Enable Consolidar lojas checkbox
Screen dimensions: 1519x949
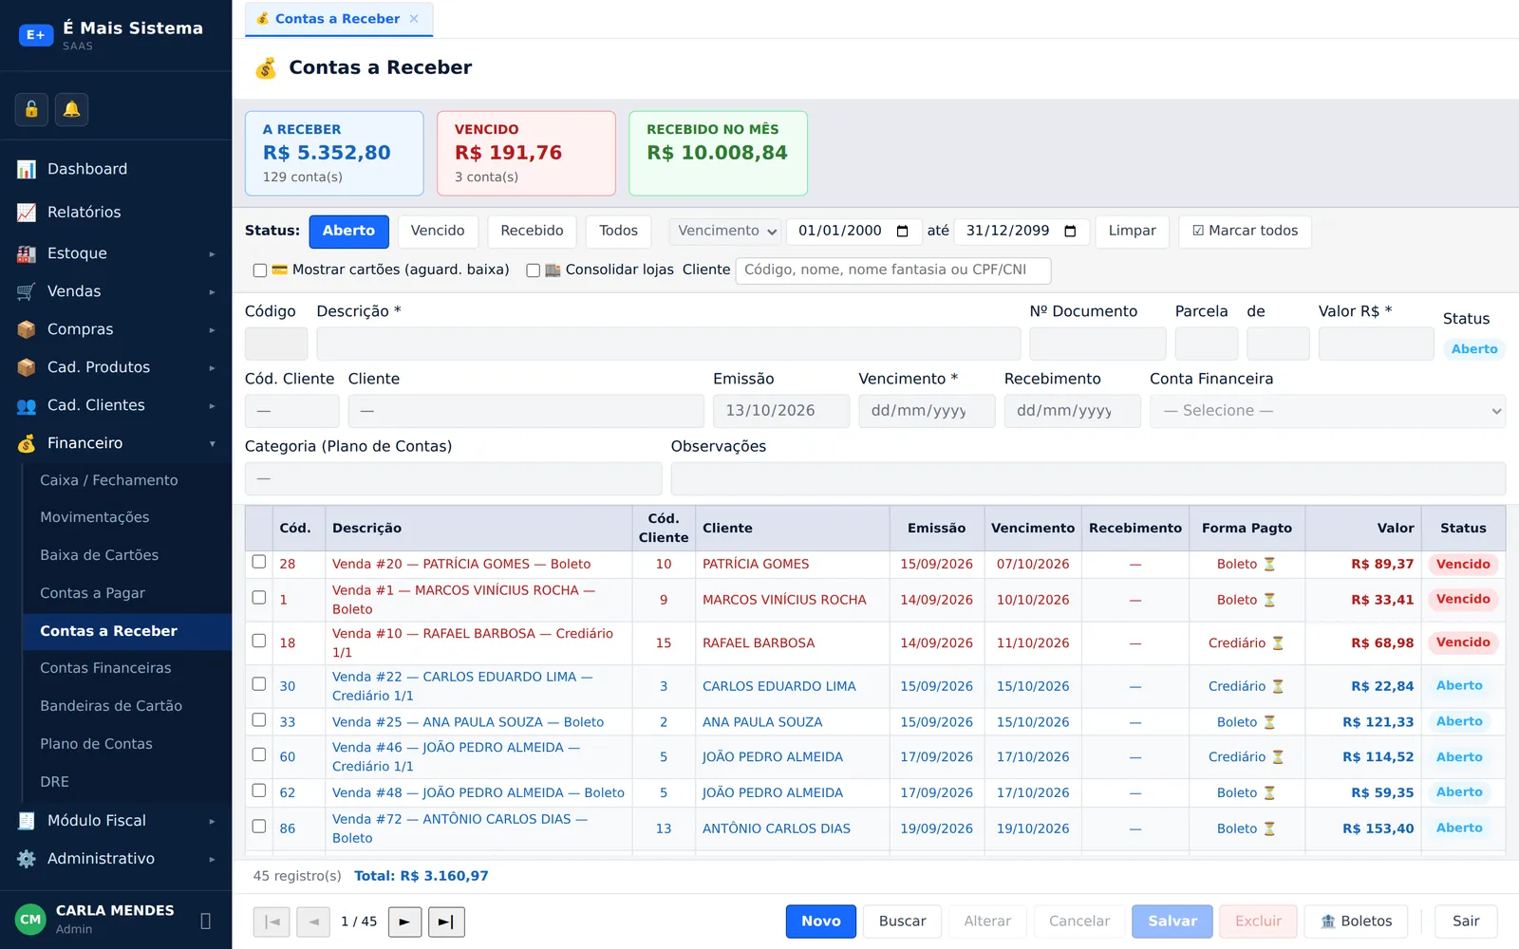[533, 270]
